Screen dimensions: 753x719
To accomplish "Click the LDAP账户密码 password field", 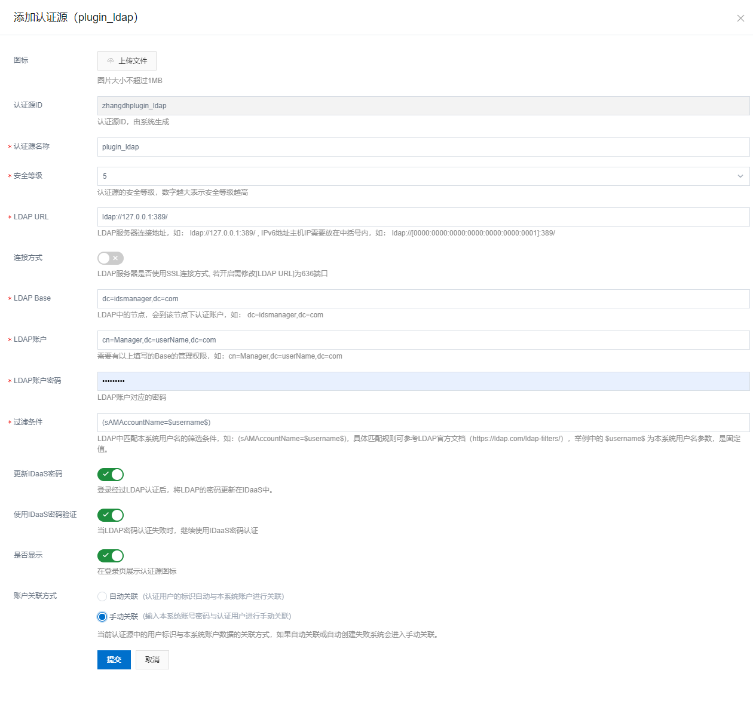I will coord(423,381).
